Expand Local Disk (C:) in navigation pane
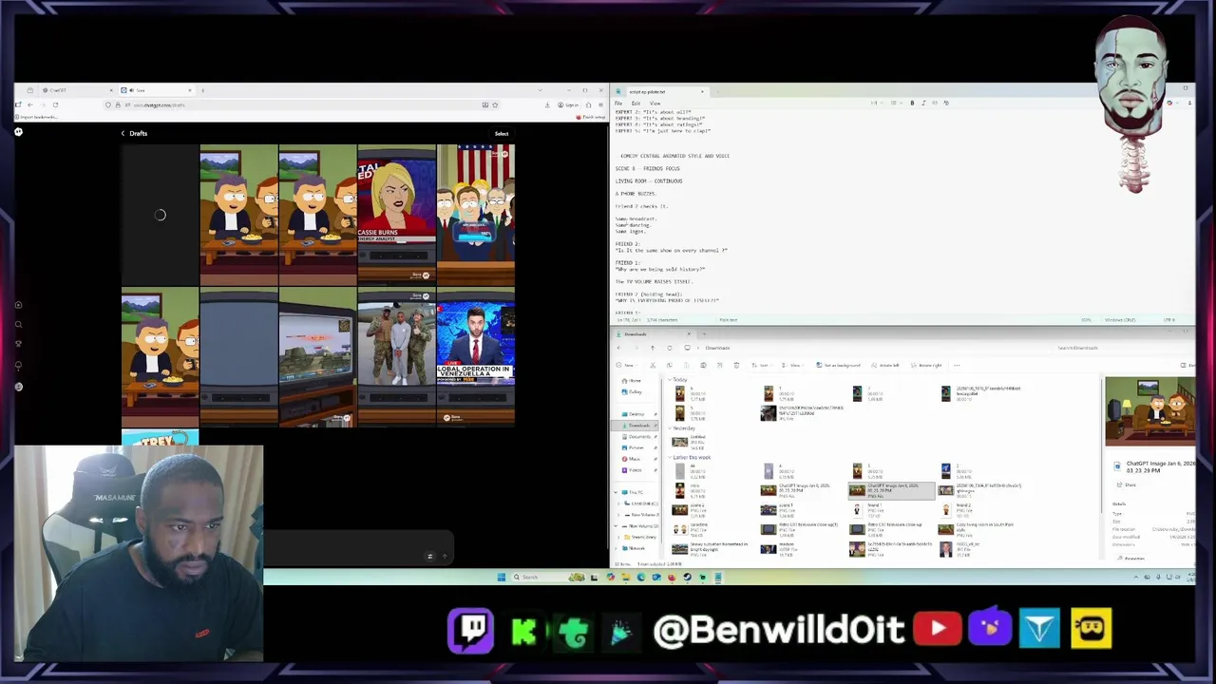Viewport: 1216px width, 684px height. pos(618,503)
